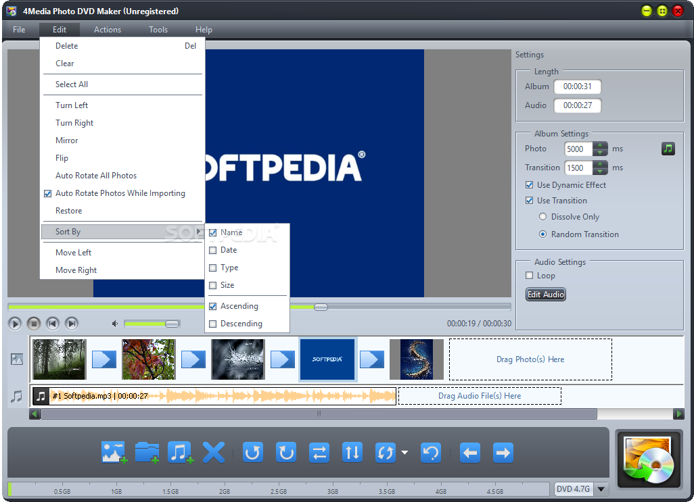The width and height of the screenshot is (694, 502).
Task: Click the restore undo toolbar icon
Action: 431,453
